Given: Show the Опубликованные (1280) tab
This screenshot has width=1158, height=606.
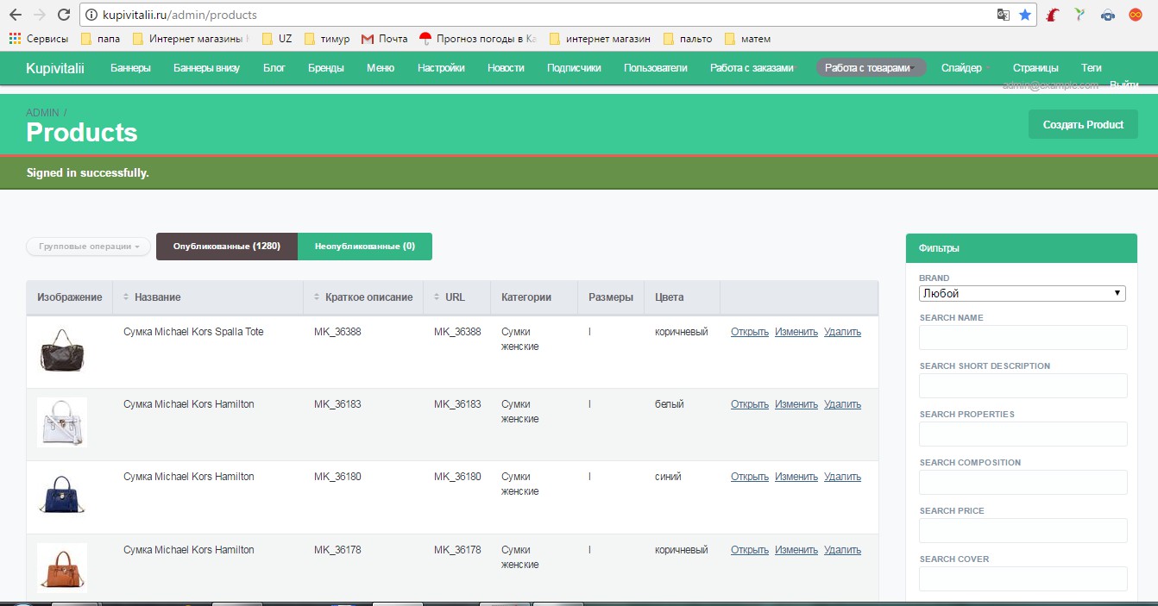Looking at the screenshot, I should click(227, 247).
